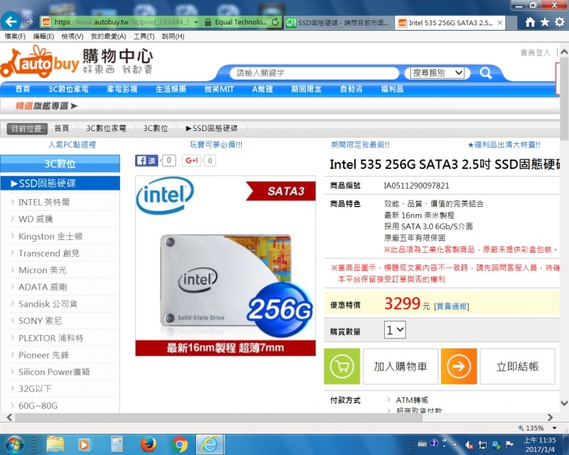569x455 pixels.
Task: Open the 編輯(E) menu
Action: [x=43, y=36]
